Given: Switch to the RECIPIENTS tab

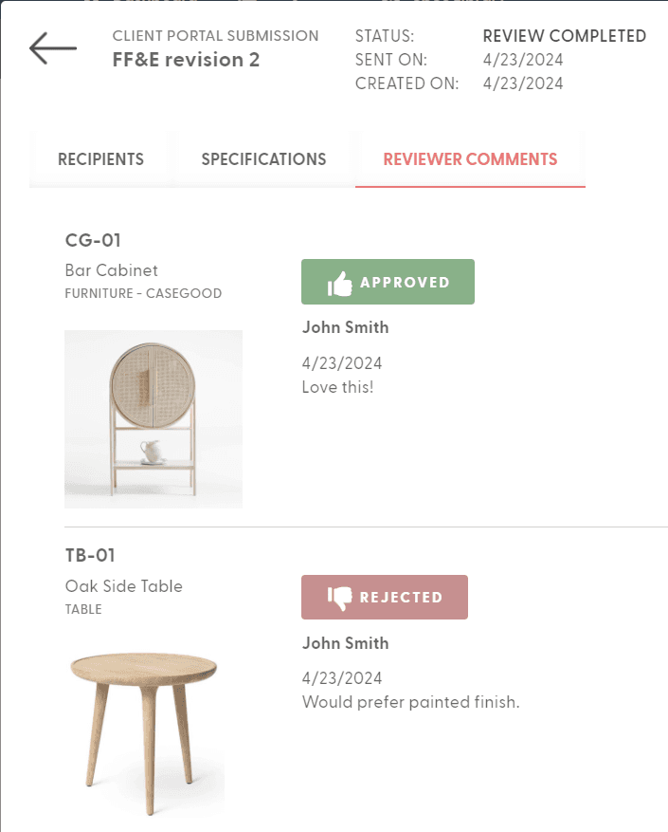Looking at the screenshot, I should coord(99,158).
